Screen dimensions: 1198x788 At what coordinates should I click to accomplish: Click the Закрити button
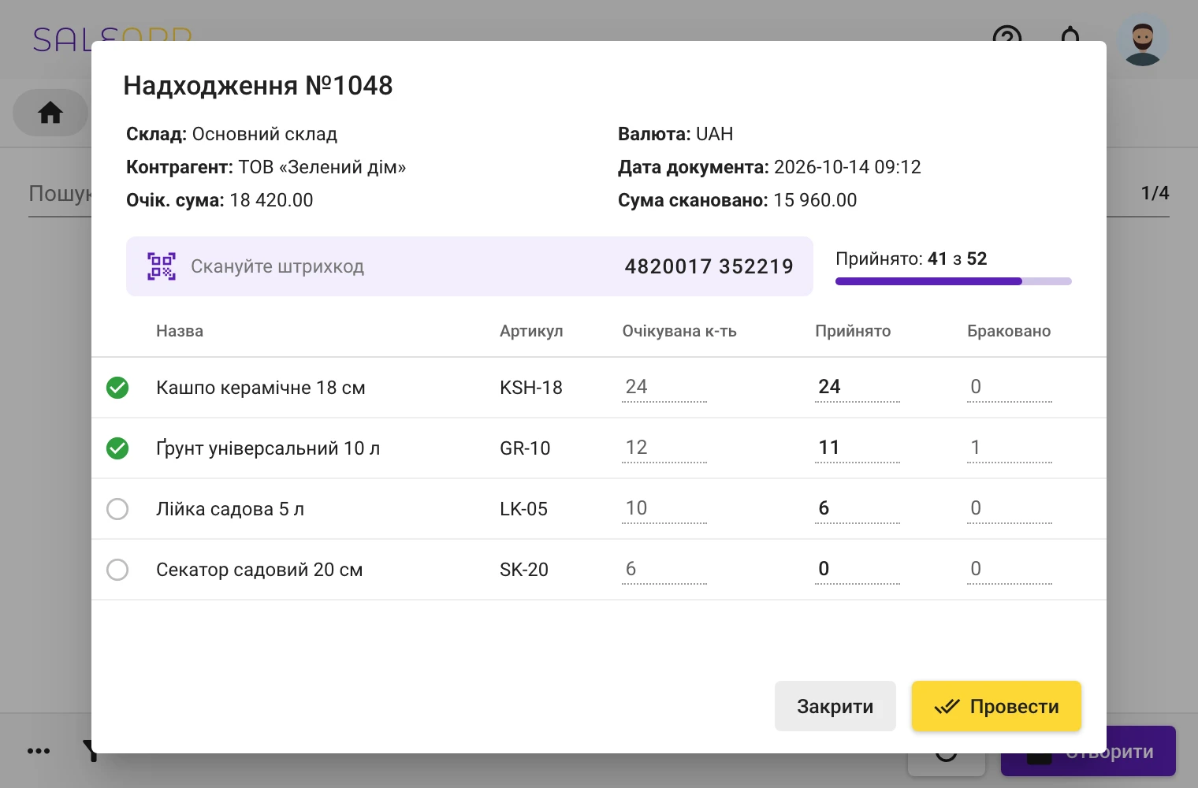835,706
